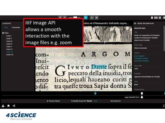This screenshot has height=123, width=165.
Task: Go to the Previous Result
Action: [53, 101]
